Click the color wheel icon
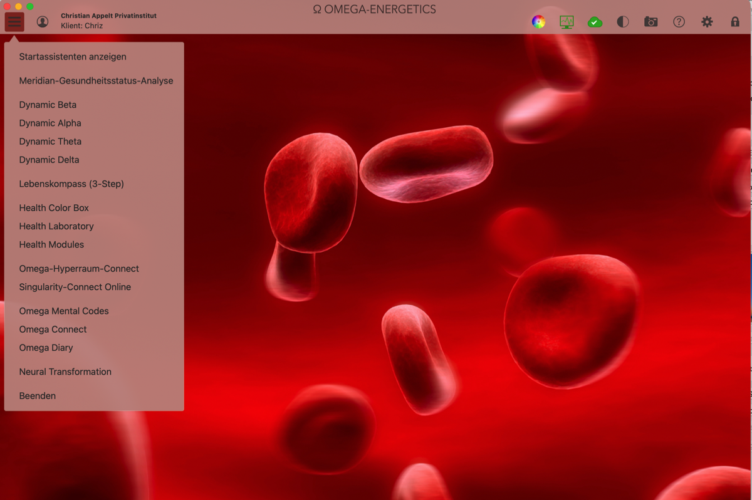752x500 pixels. coord(538,22)
